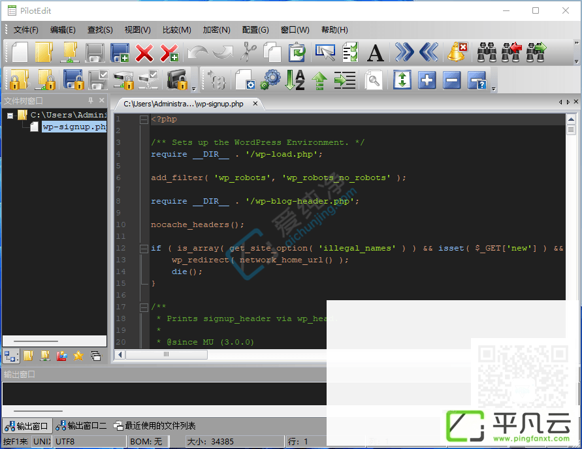Open the 编辑(E) menu
The height and width of the screenshot is (449, 582).
pos(63,29)
